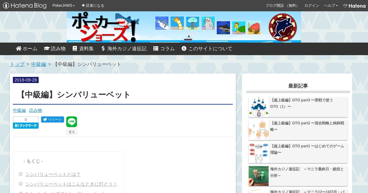Screen dimensions: 368x193
Task: Click 読み物 category tag under title
Action: [36, 110]
